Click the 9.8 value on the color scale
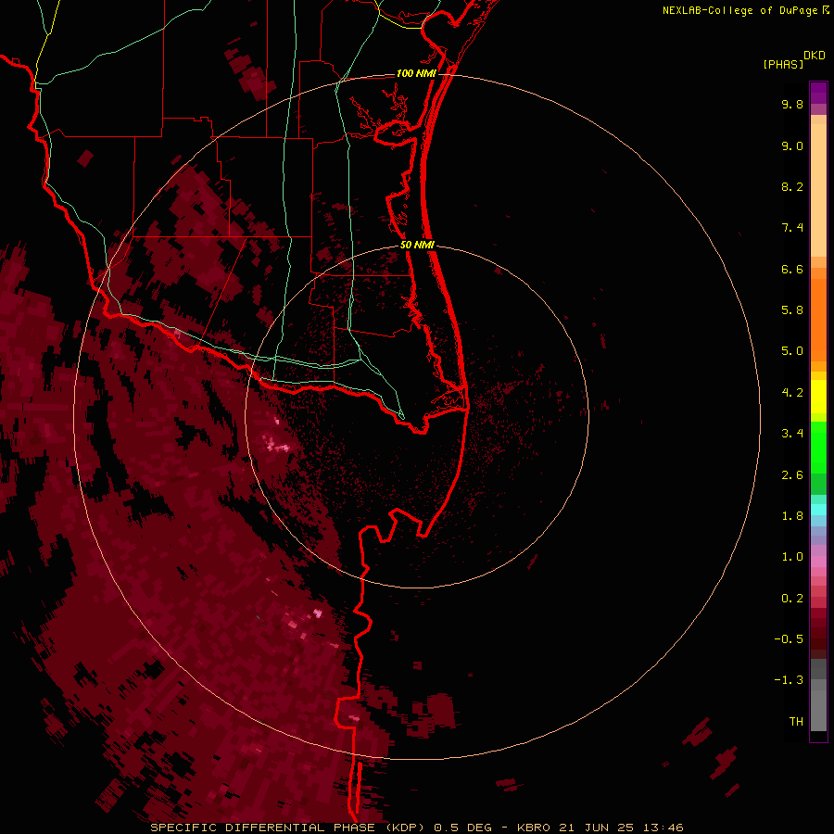The image size is (834, 834). pos(792,104)
